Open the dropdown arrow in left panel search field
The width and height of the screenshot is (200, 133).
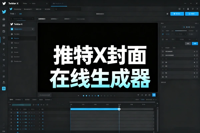click(x=33, y=19)
